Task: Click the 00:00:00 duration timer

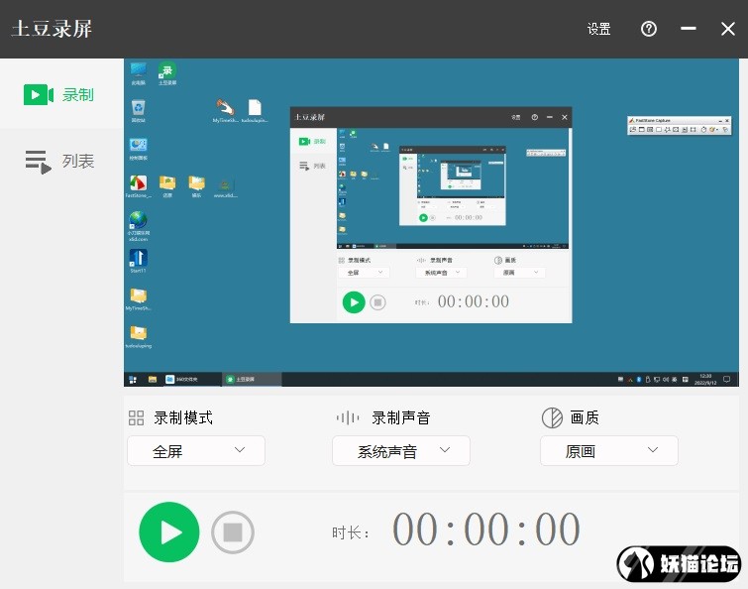Action: pos(486,529)
